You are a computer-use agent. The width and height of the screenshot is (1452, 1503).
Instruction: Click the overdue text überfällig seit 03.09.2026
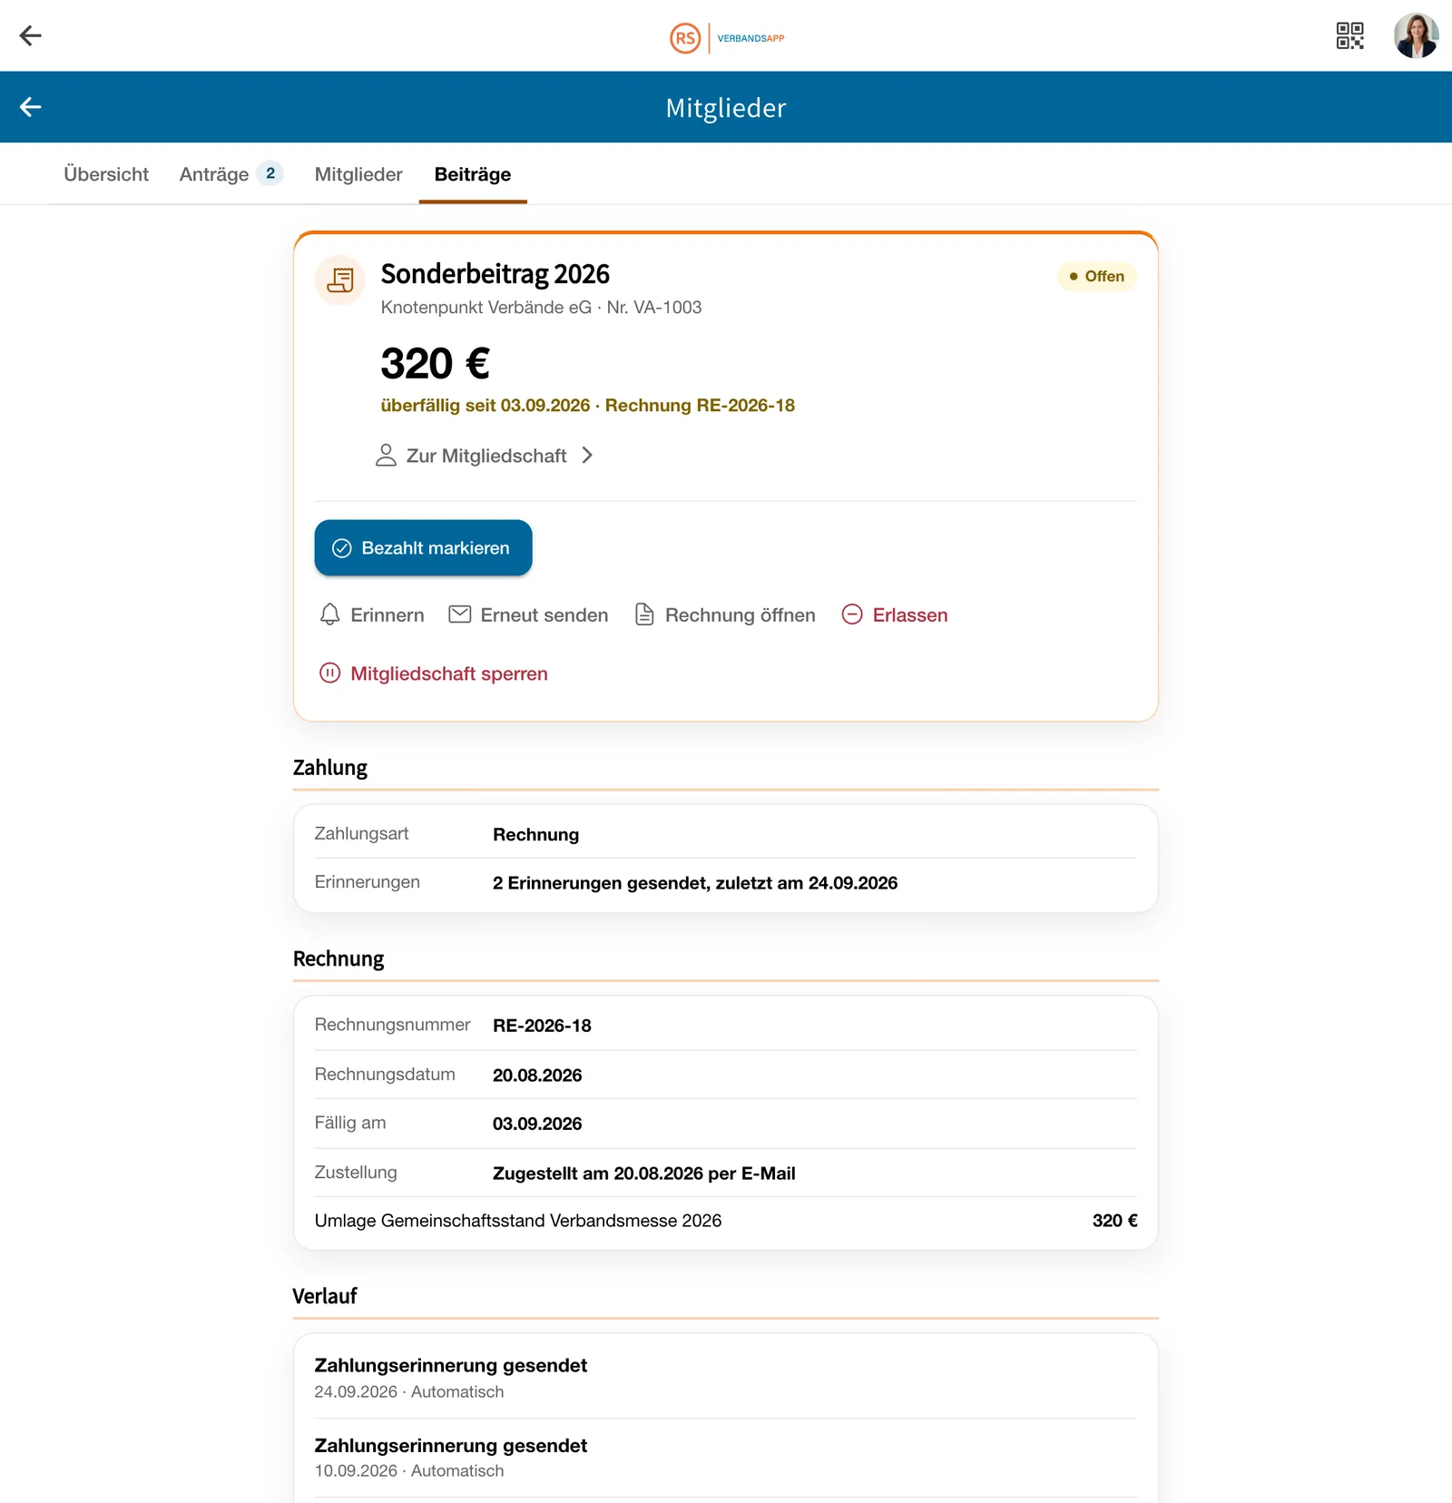pyautogui.click(x=486, y=406)
